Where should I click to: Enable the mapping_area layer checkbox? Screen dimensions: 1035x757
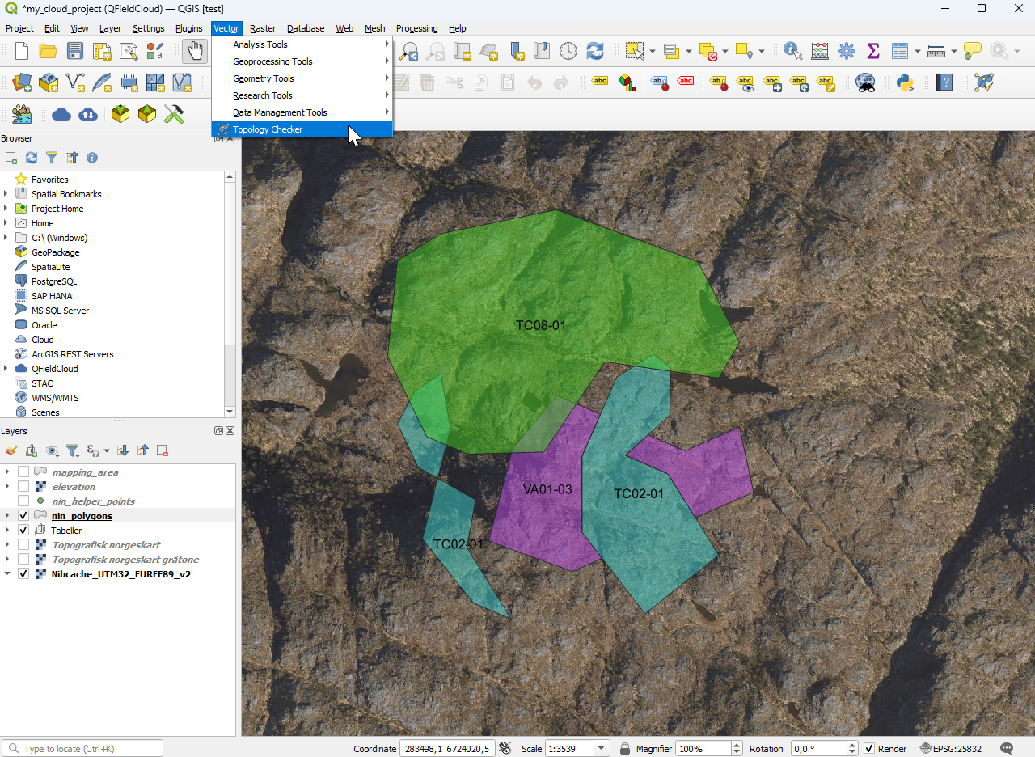[23, 472]
